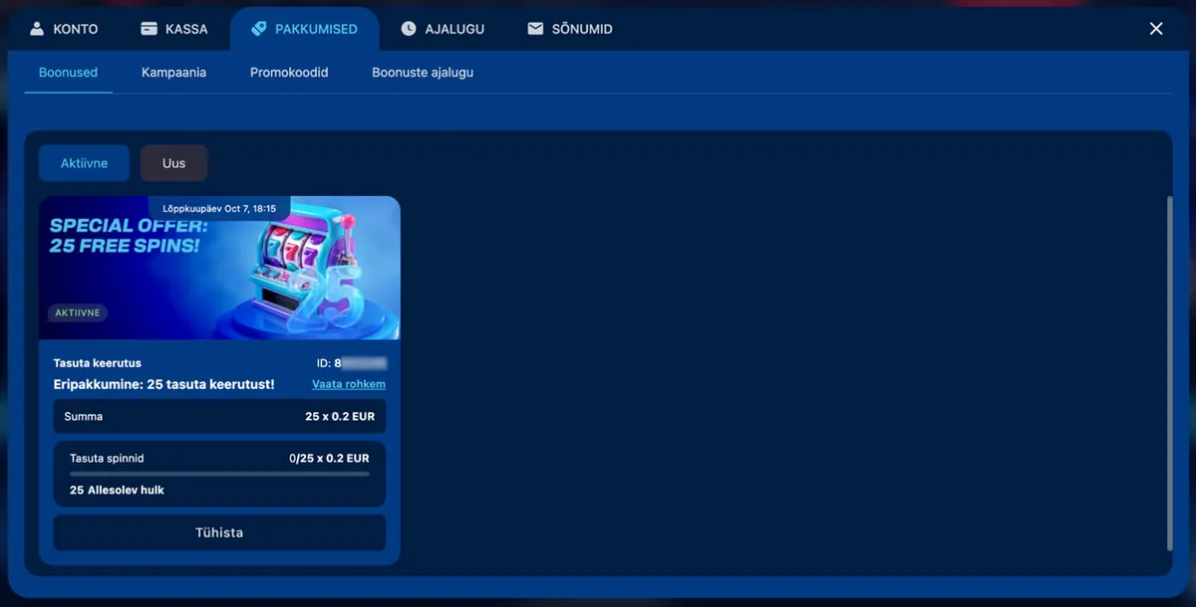Click the AKTIIVNE status badge
The width and height of the screenshot is (1196, 607).
point(78,312)
